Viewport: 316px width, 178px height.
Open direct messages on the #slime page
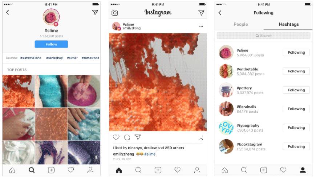click(95, 12)
